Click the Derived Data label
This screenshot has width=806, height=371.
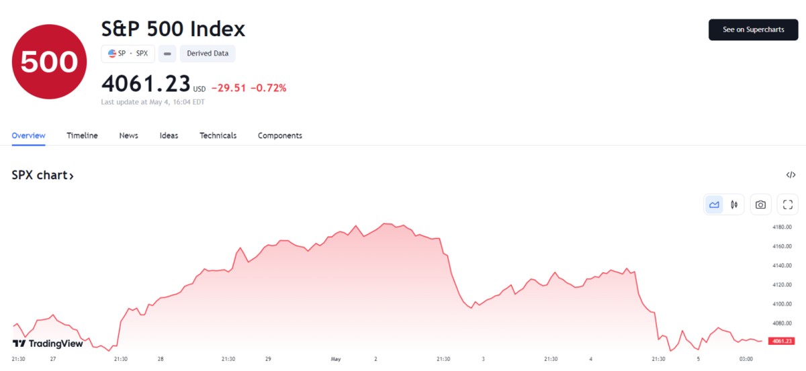coord(208,53)
